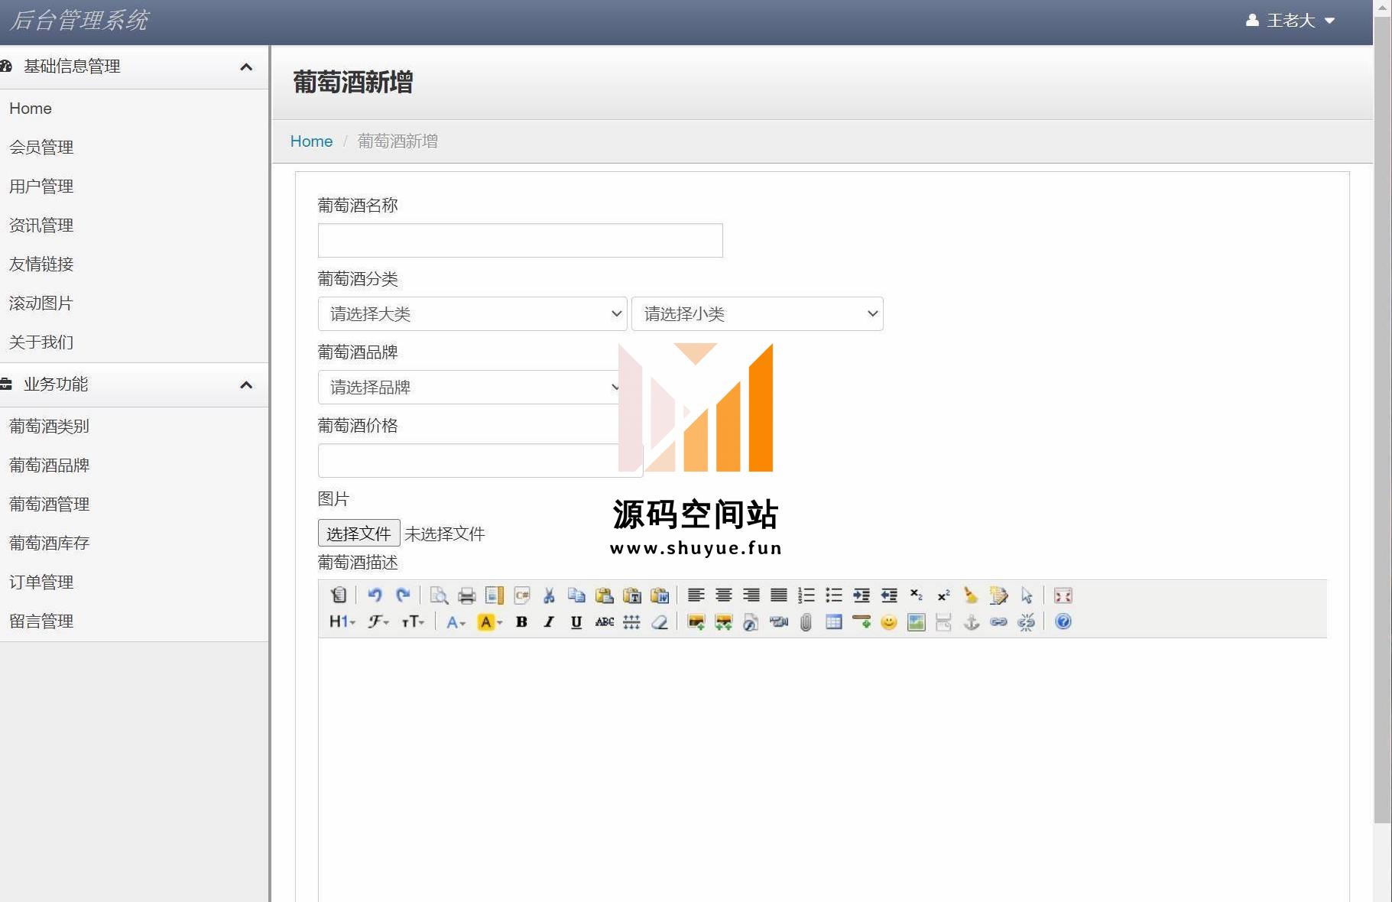
Task: Open 请选择小类 subcategory dropdown
Action: [x=758, y=314]
